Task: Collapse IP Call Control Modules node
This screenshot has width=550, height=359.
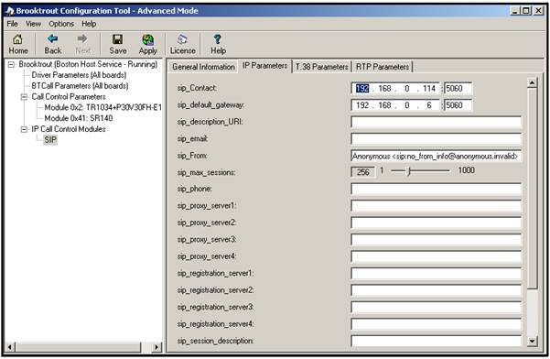Action: coord(24,129)
